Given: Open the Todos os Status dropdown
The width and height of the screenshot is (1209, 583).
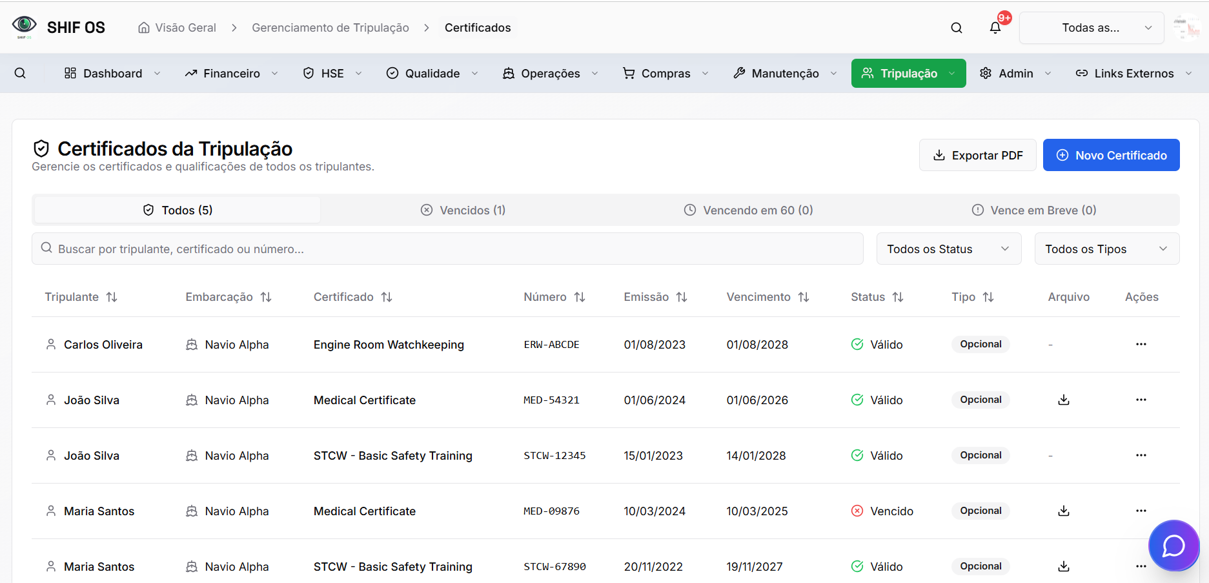Looking at the screenshot, I should [948, 249].
